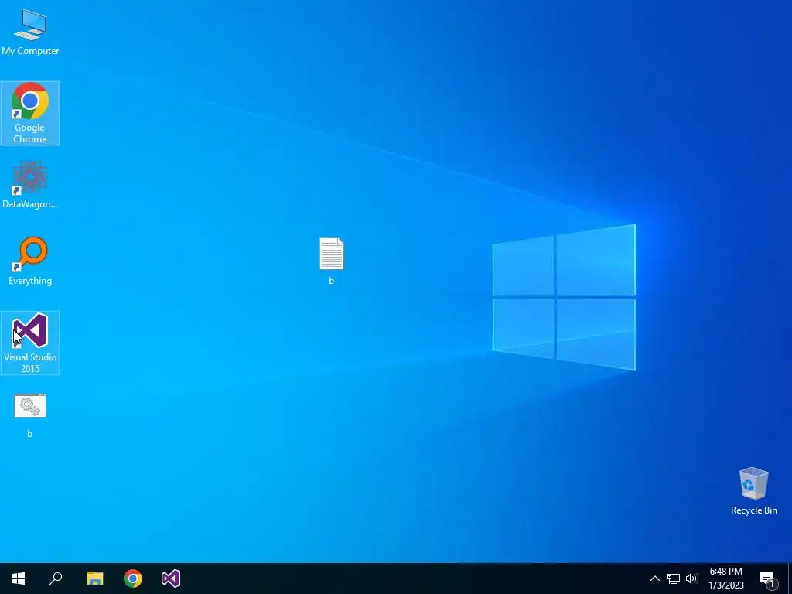Select the Google Chrome desktop shortcut
Image resolution: width=792 pixels, height=594 pixels.
30,113
